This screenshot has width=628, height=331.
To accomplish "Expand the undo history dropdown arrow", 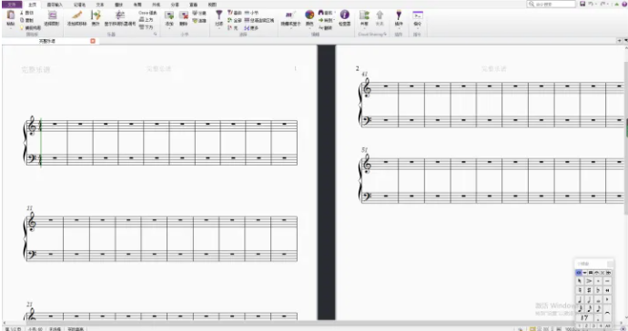I will point(595,4).
